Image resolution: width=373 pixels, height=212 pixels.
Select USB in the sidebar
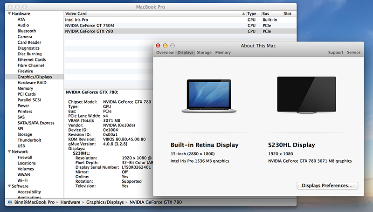coord(21,146)
